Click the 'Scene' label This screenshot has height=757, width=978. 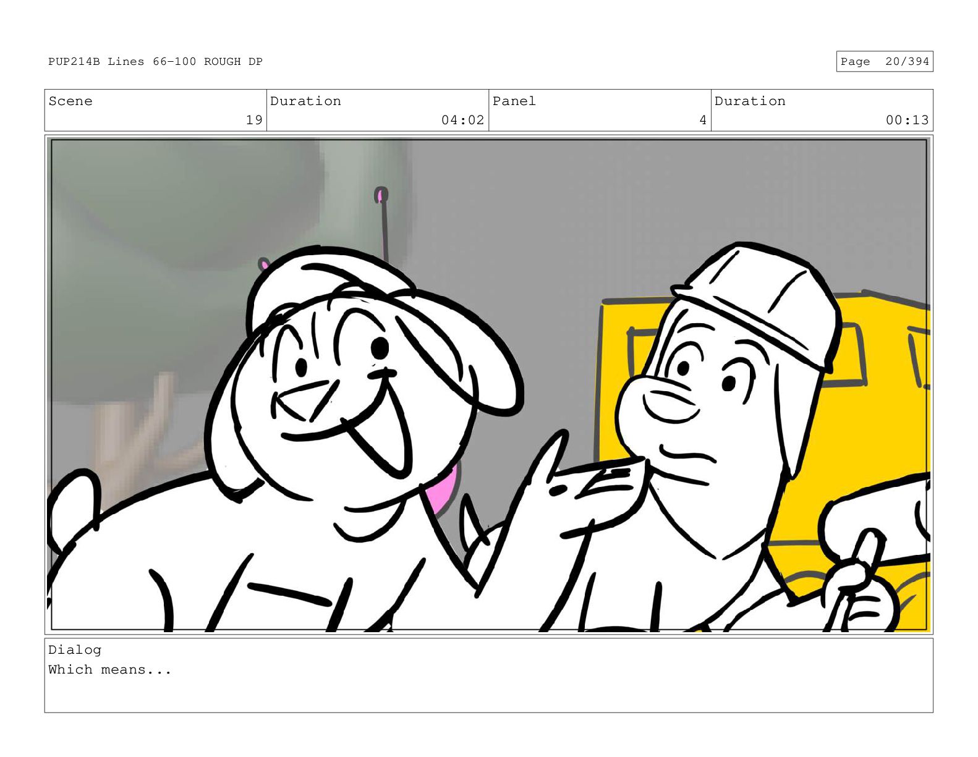tap(70, 101)
